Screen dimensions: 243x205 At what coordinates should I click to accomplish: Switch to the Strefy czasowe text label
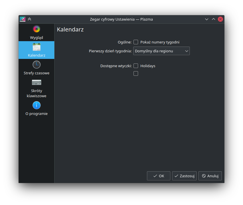coord(36,73)
